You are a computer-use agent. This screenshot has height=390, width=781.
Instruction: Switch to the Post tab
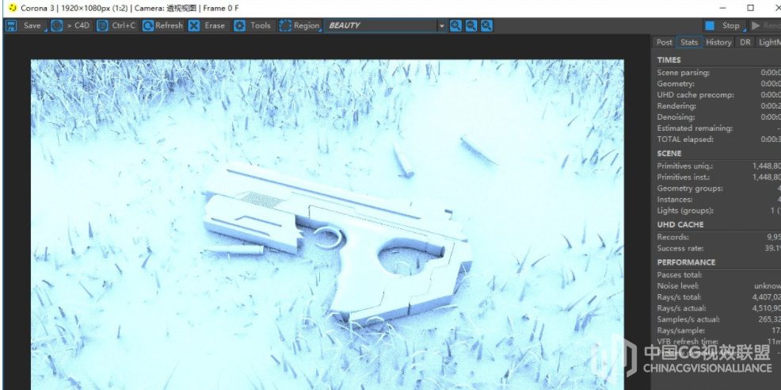(664, 42)
